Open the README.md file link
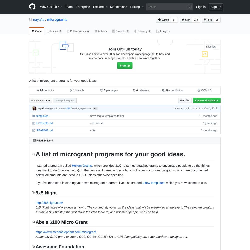250x250 pixels. click(x=45, y=130)
